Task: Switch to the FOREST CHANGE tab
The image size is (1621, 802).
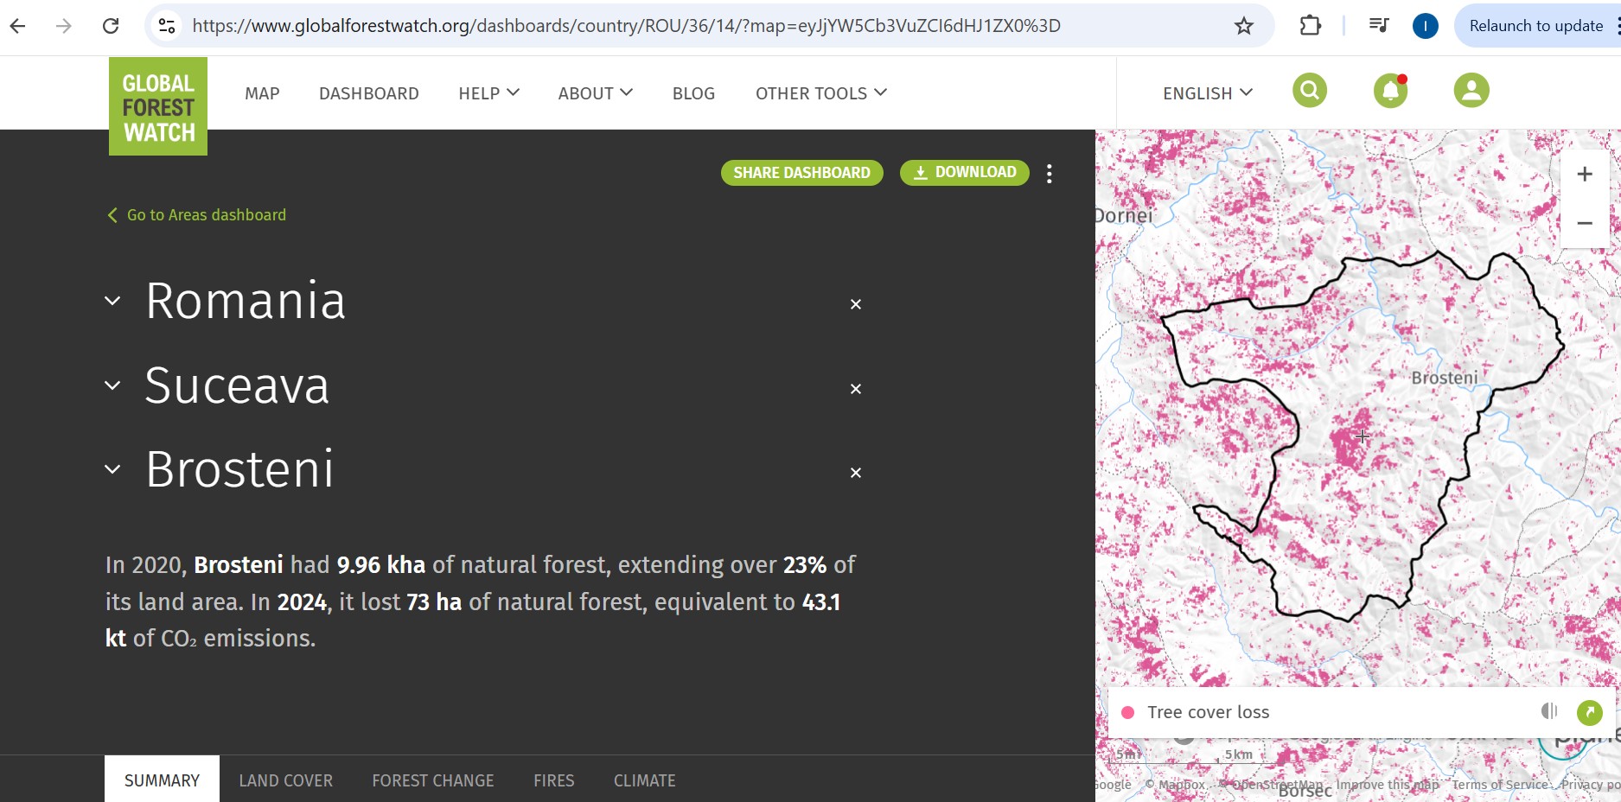Action: coord(433,780)
